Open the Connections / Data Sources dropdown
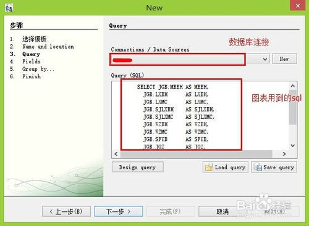 (265, 59)
